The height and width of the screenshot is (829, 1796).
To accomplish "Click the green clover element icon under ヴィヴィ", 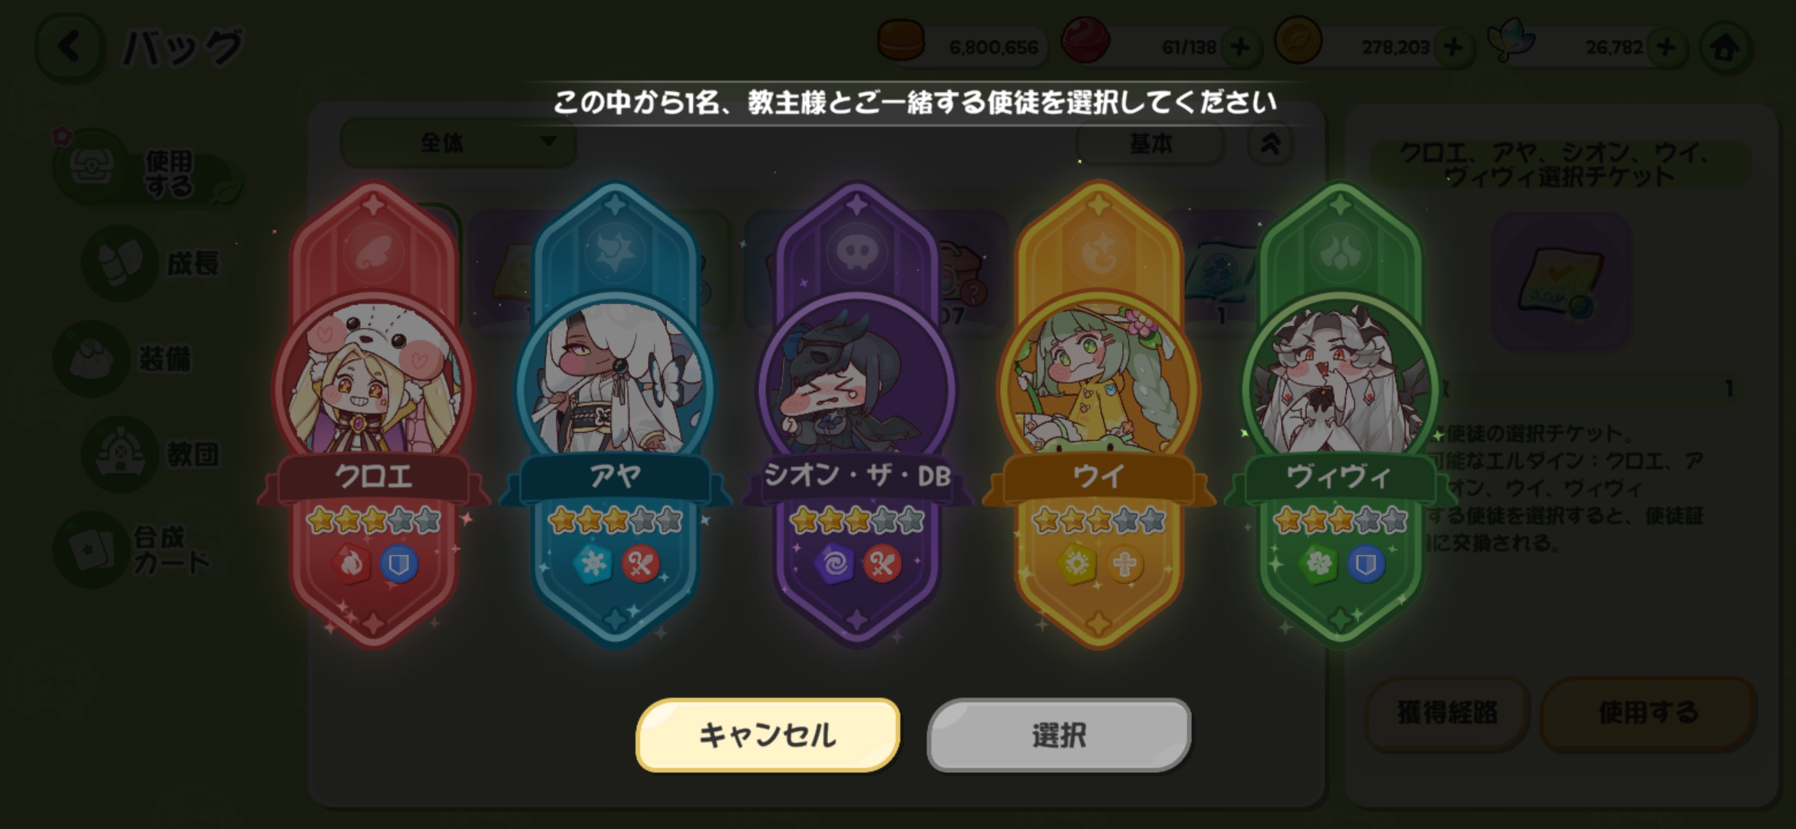I will pyautogui.click(x=1317, y=564).
